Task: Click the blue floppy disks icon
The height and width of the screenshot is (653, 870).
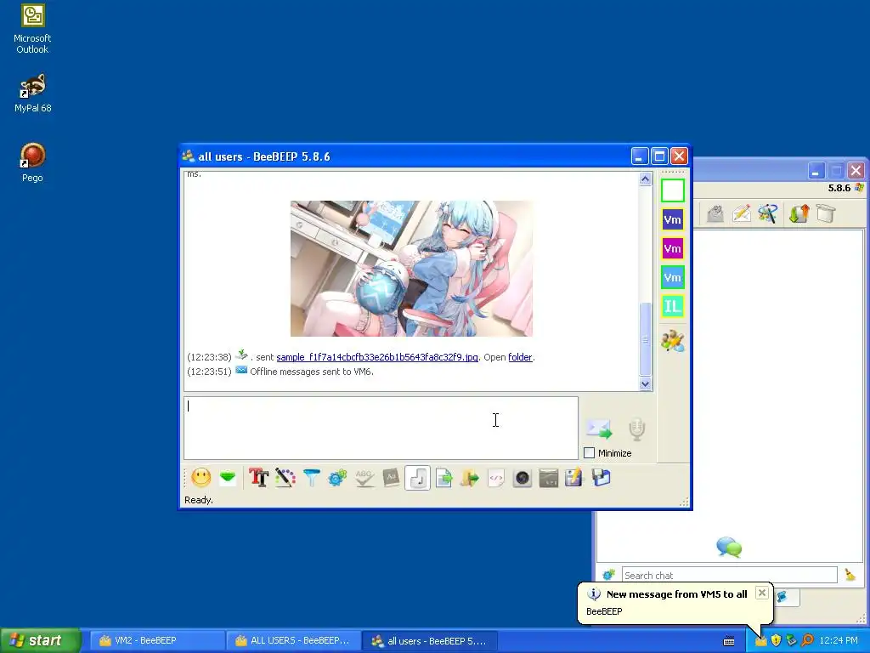Action: (x=601, y=478)
